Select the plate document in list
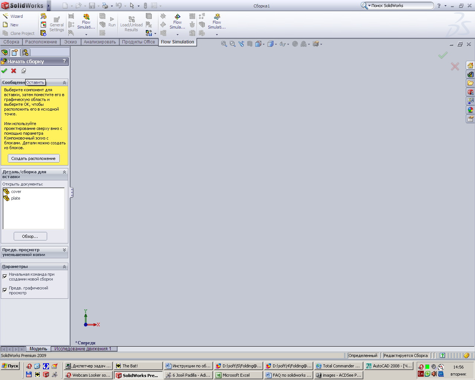This screenshot has height=380, width=475. click(16, 198)
